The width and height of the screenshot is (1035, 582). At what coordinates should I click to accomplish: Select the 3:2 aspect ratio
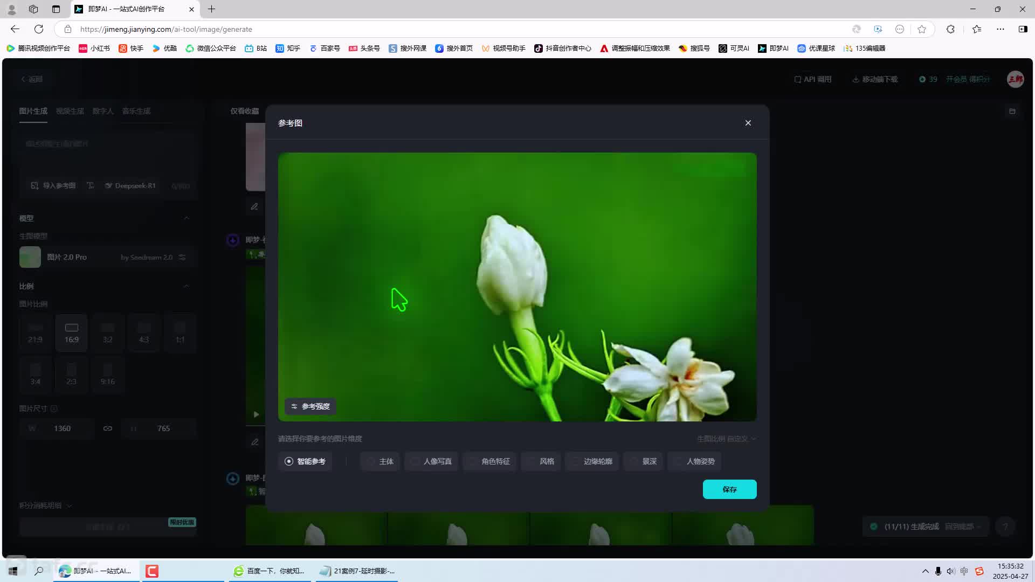pyautogui.click(x=108, y=333)
